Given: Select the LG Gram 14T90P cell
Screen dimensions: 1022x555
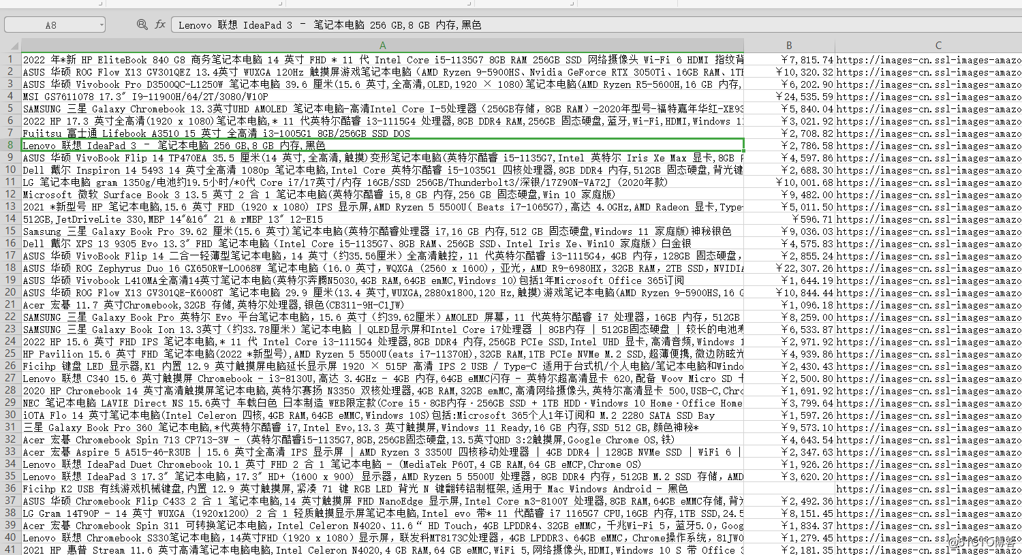Looking at the screenshot, I should 382,513.
